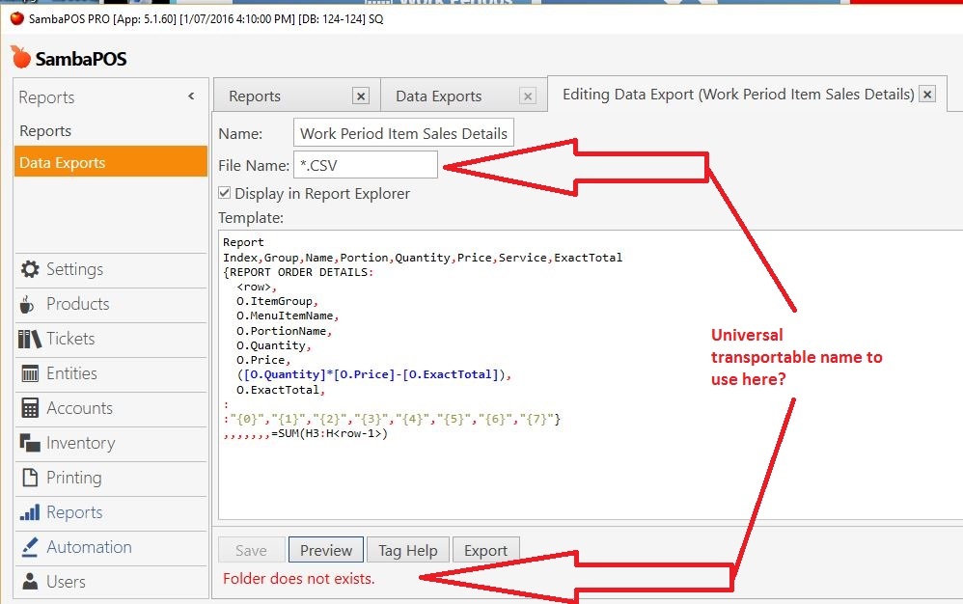
Task: Preview the data export
Action: (325, 550)
